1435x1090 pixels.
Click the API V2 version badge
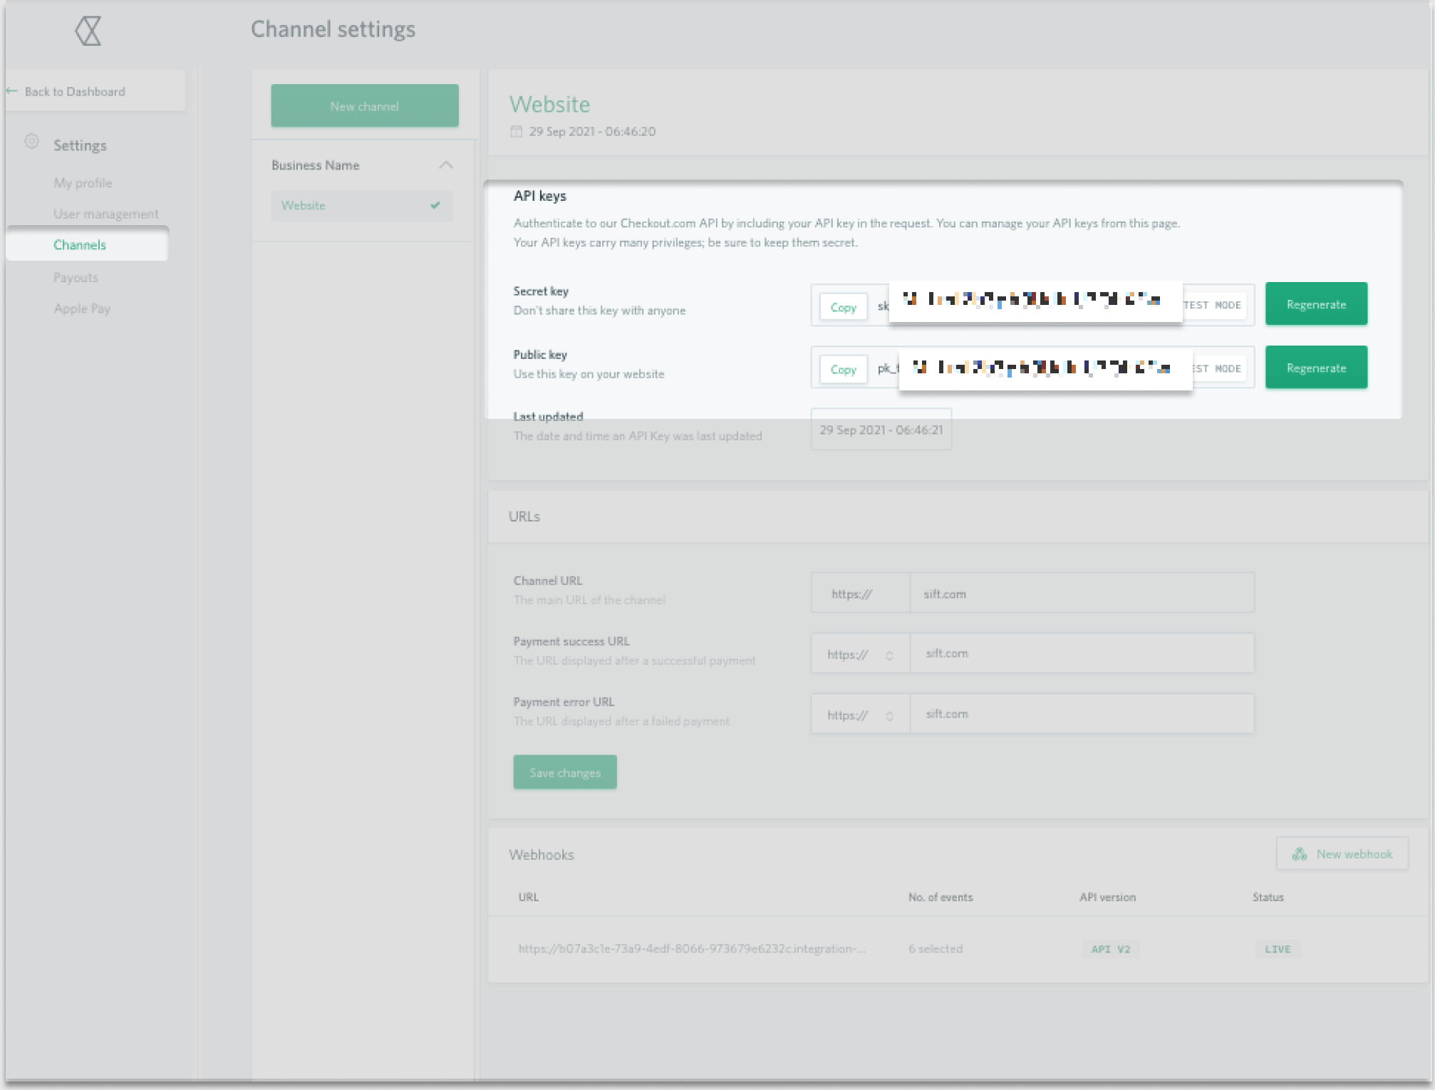point(1109,949)
